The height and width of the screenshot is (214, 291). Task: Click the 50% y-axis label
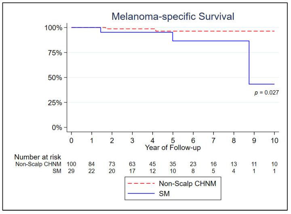[x=55, y=78]
